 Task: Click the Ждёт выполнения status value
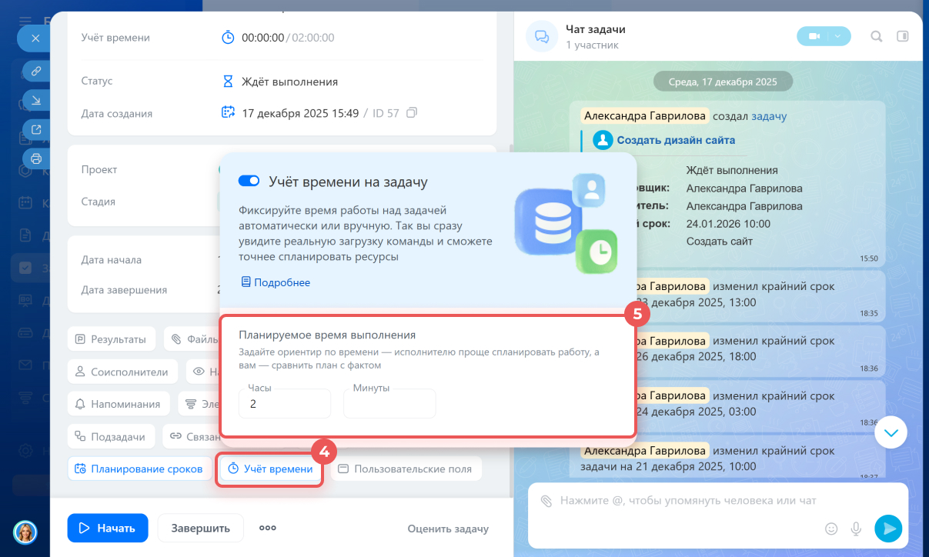pyautogui.click(x=289, y=82)
